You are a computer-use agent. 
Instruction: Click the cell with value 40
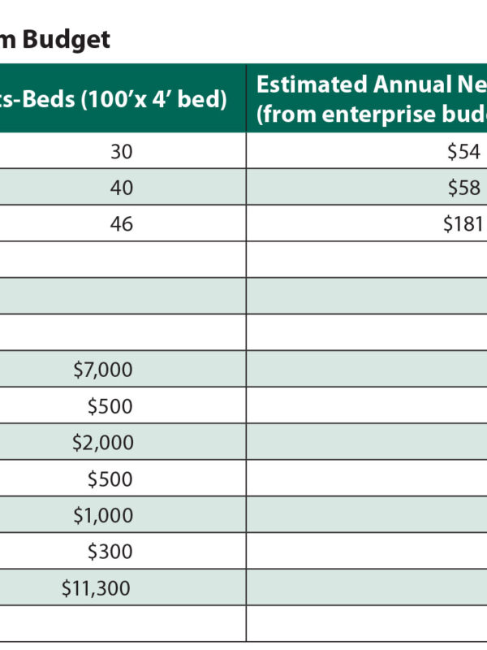click(121, 188)
